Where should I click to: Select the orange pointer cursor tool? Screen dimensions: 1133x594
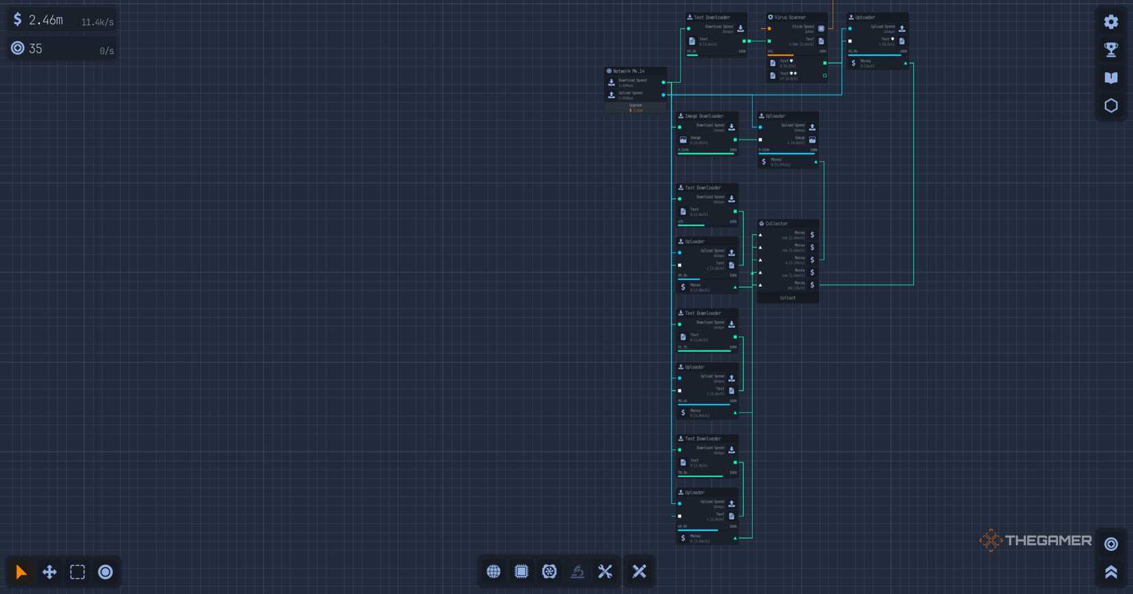(x=21, y=572)
